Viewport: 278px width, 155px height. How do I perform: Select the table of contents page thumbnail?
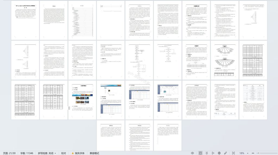click(x=82, y=20)
